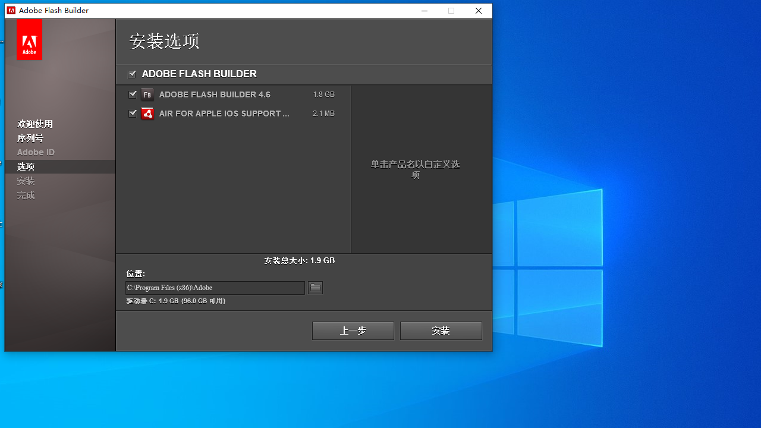Click the FB icon for Flash Builder 4.6
This screenshot has width=761, height=428.
147,94
